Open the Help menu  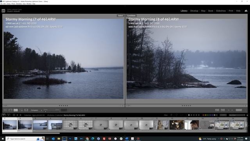coord(34,4)
